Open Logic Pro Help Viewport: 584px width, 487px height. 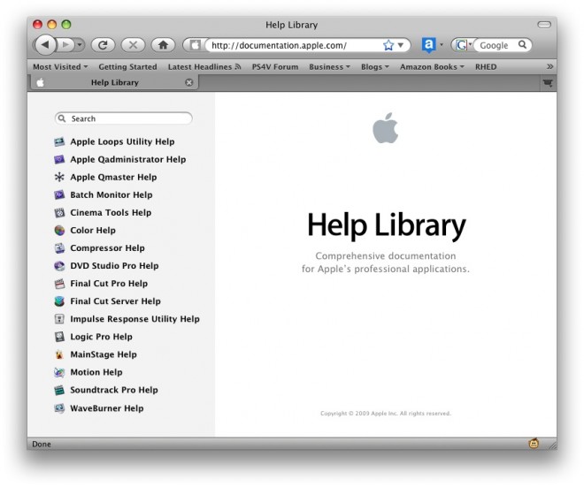click(x=101, y=337)
